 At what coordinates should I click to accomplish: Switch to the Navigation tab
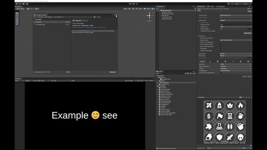[x=221, y=7]
